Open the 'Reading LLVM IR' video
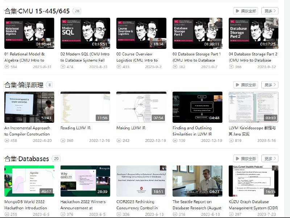Screen dimensions: 290x218 click(x=85, y=106)
